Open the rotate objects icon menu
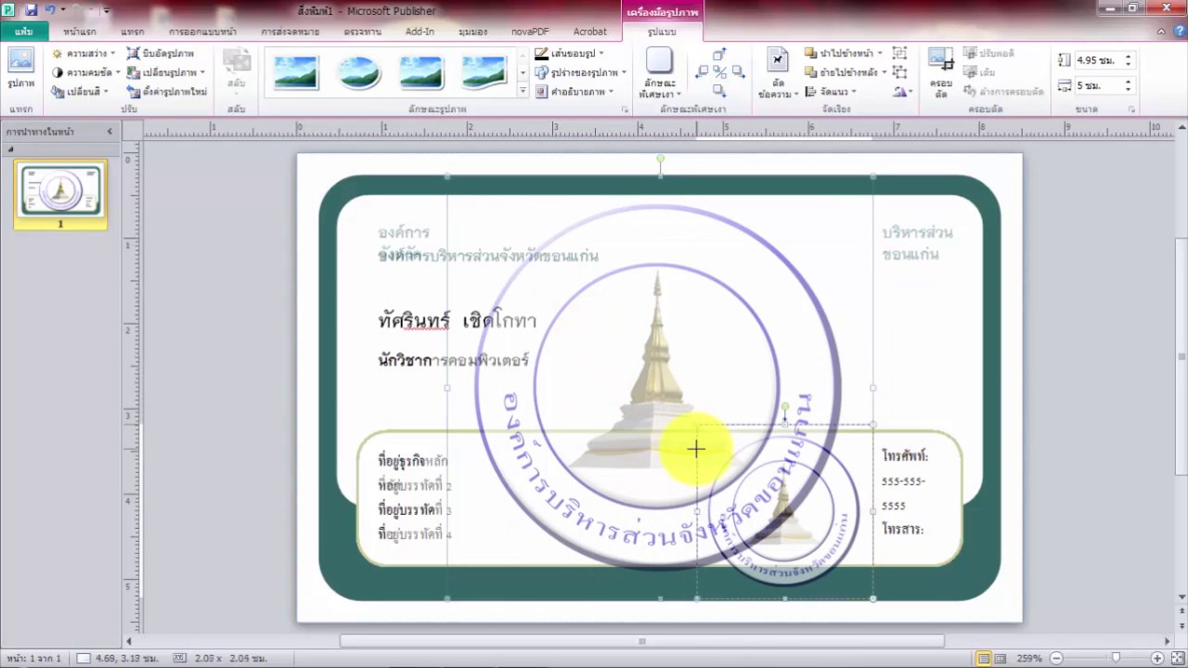The image size is (1188, 668). point(902,91)
